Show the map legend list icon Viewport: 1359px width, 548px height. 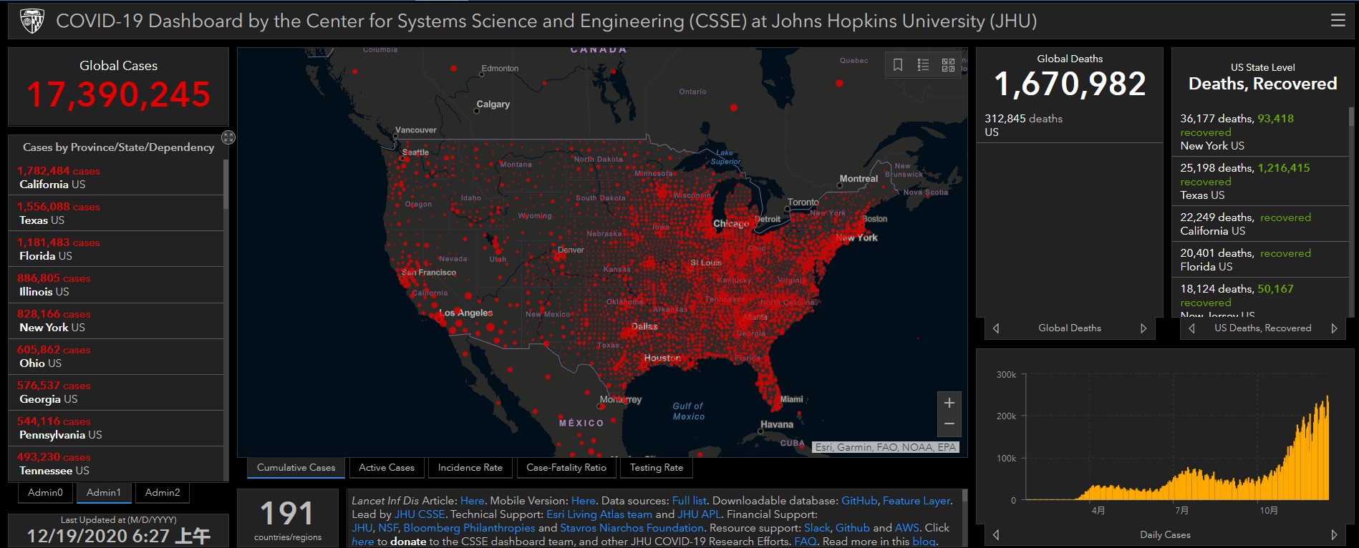tap(923, 65)
